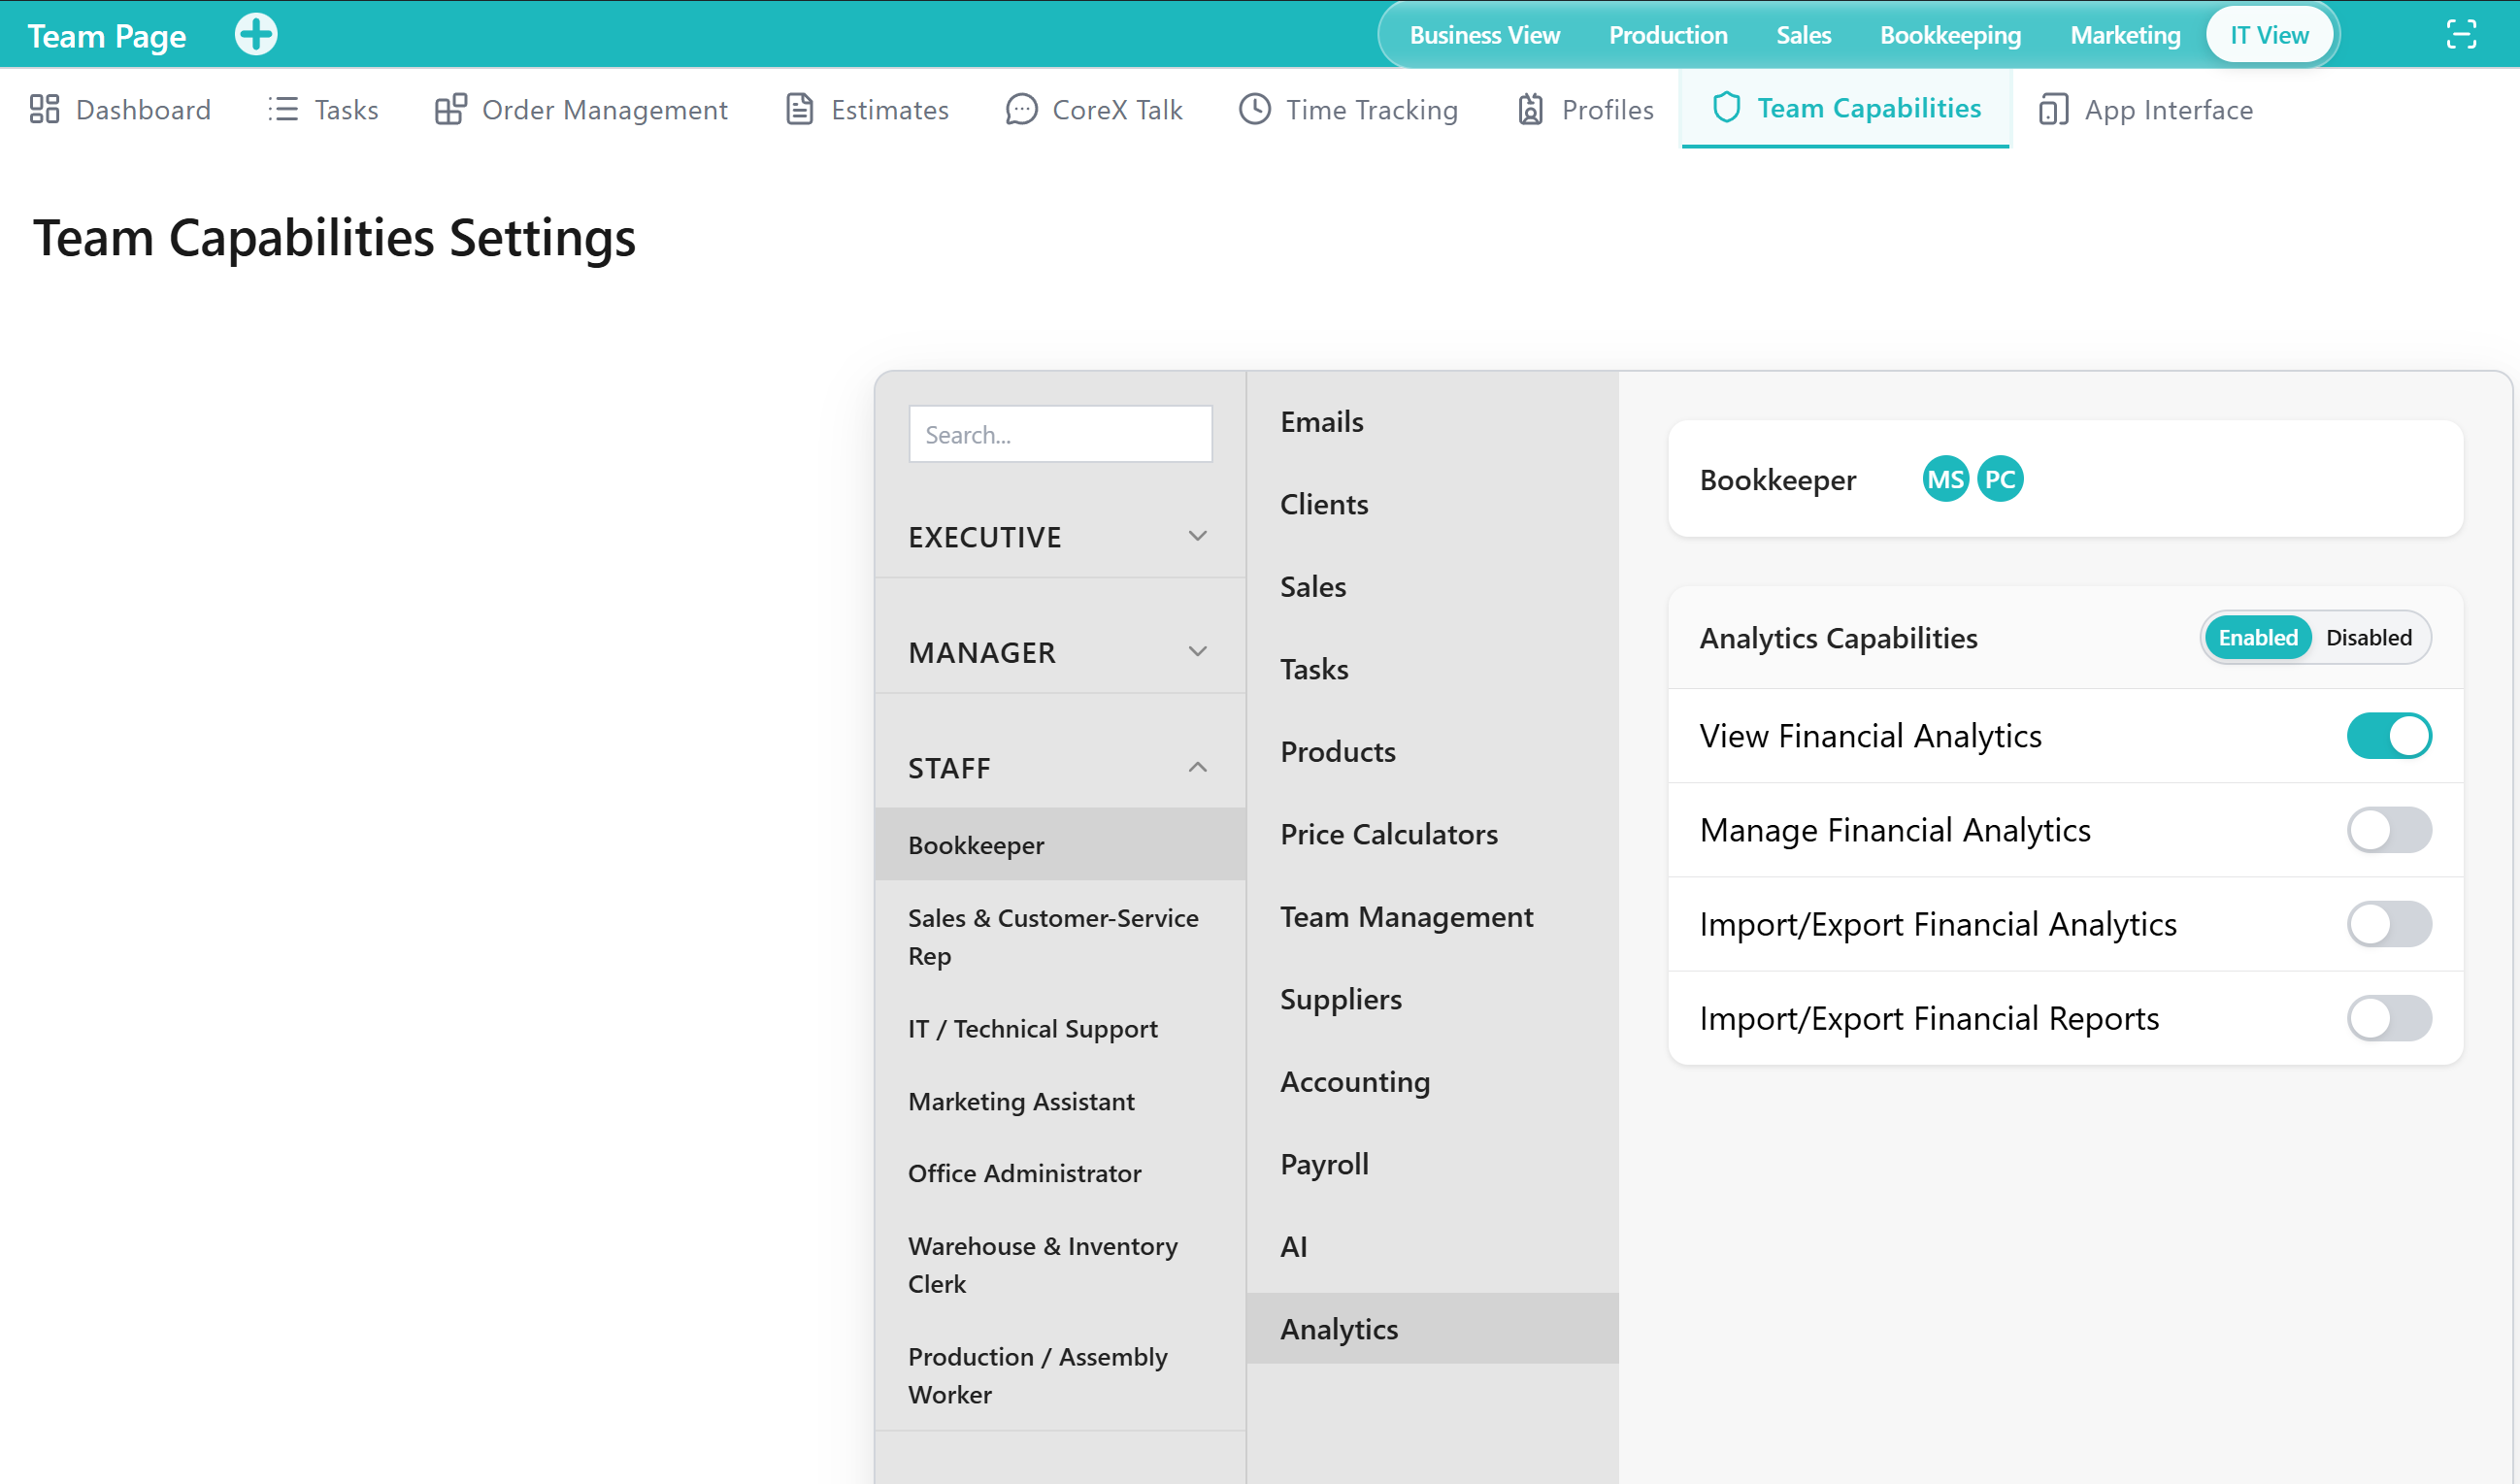
Task: Expand the MANAGER role group
Action: point(1060,652)
